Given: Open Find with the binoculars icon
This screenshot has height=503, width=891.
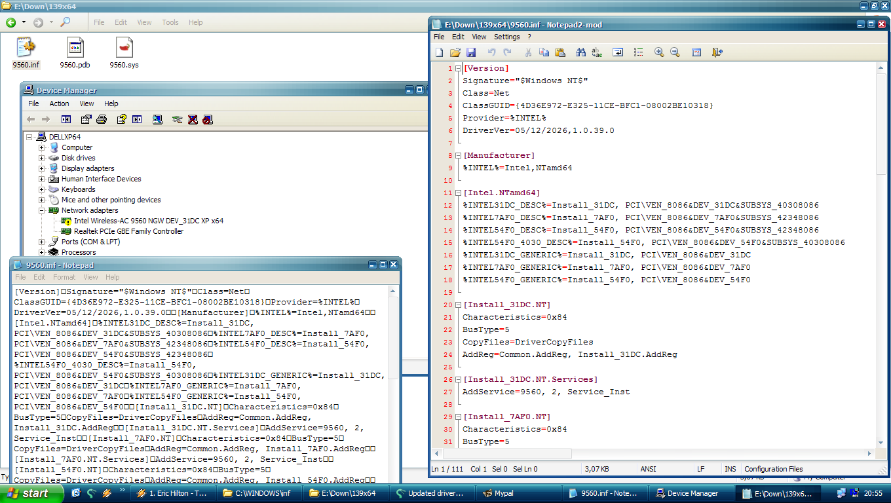Looking at the screenshot, I should click(x=580, y=52).
